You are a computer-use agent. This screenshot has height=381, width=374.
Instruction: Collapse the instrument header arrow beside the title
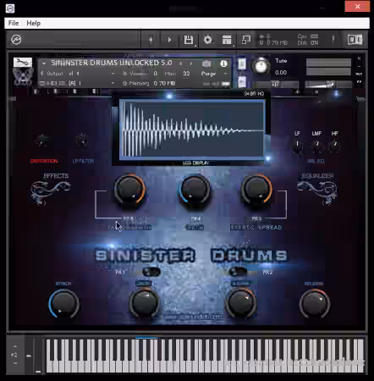[x=44, y=63]
